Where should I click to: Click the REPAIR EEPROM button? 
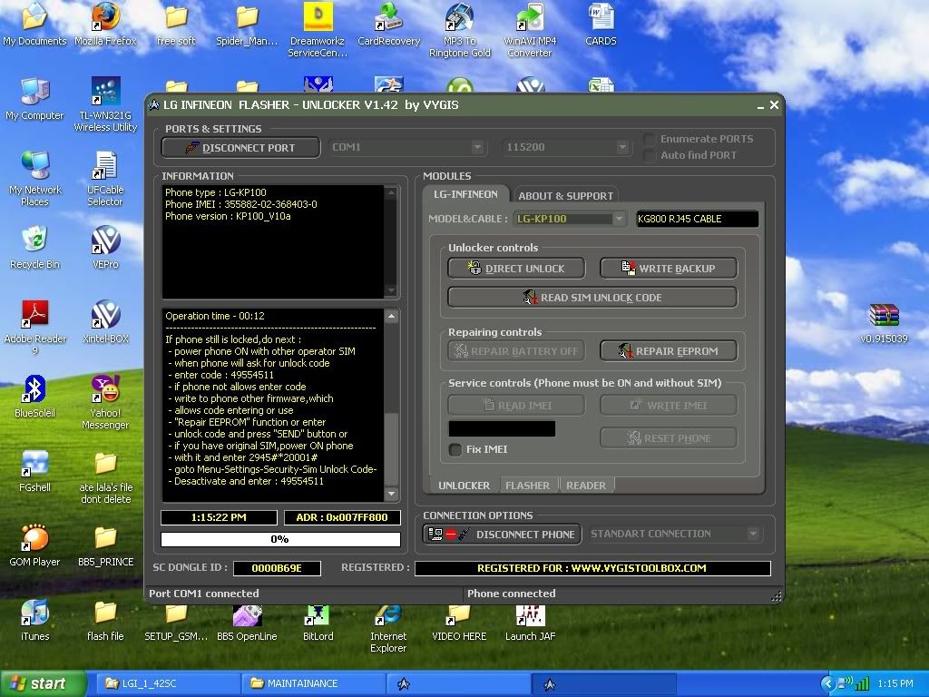click(669, 351)
